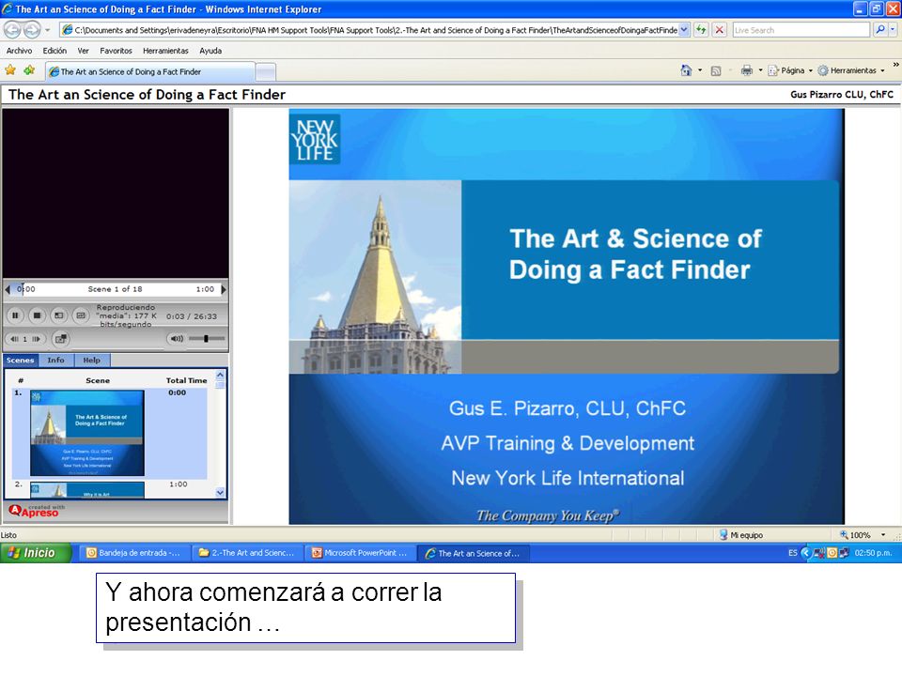Go back in browser history
The image size is (902, 676).
pyautogui.click(x=12, y=29)
